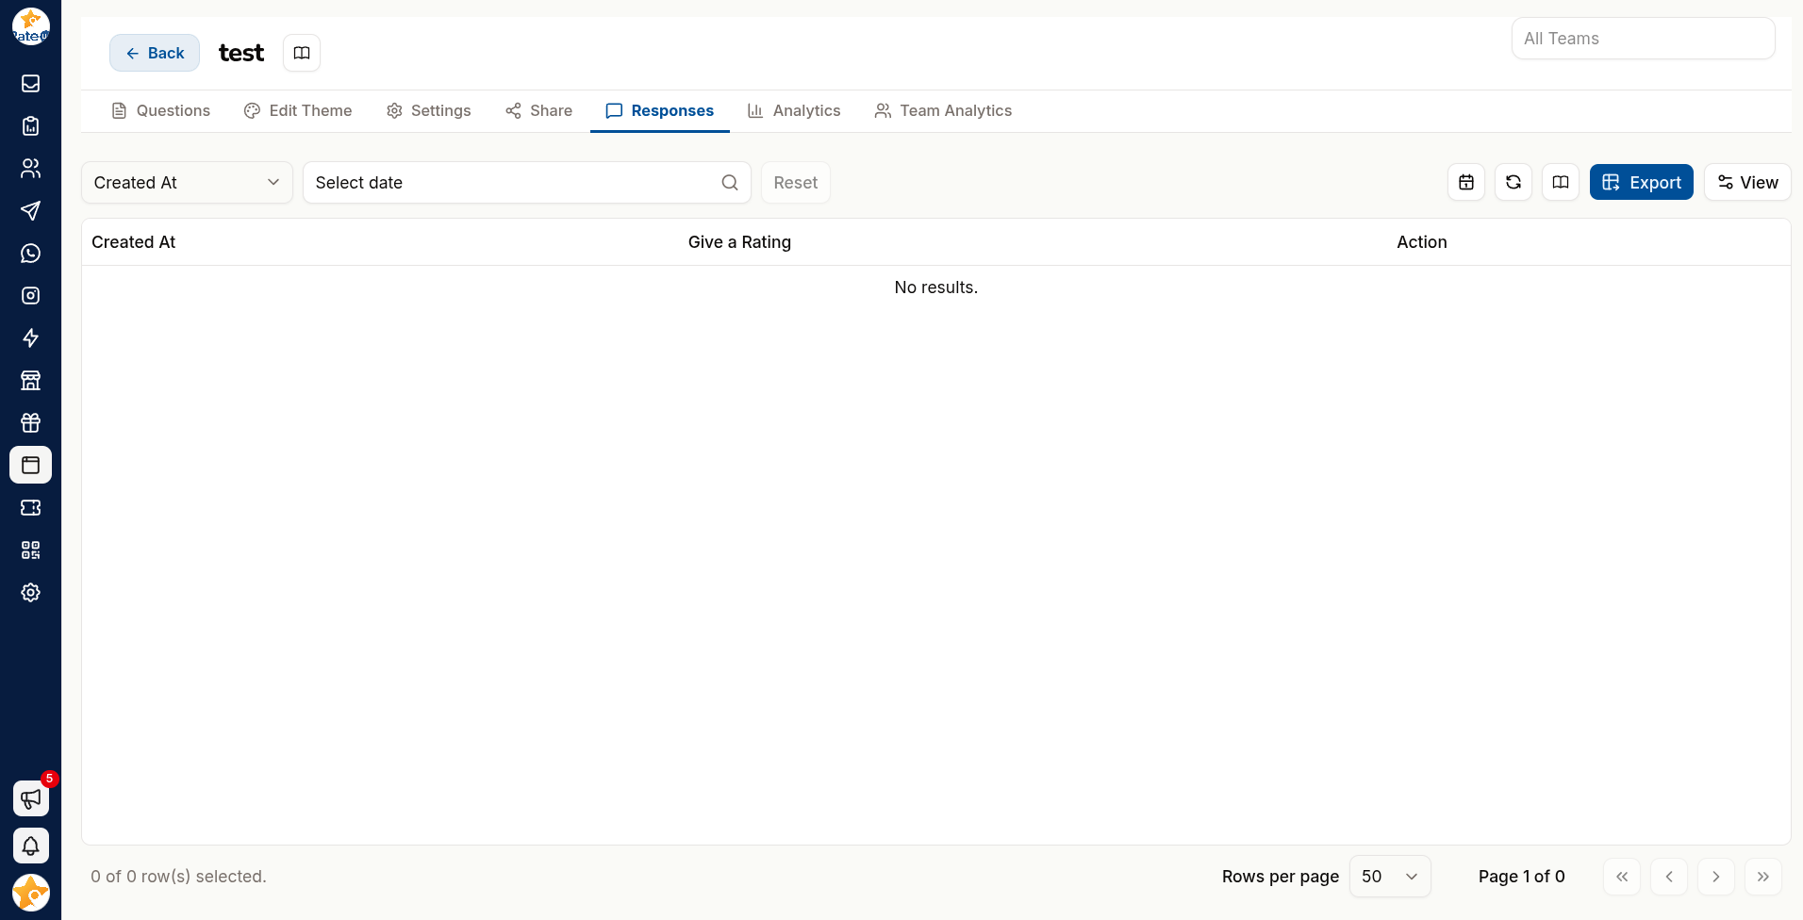Click the Select date input field
This screenshot has height=920, width=1803.
tap(526, 182)
